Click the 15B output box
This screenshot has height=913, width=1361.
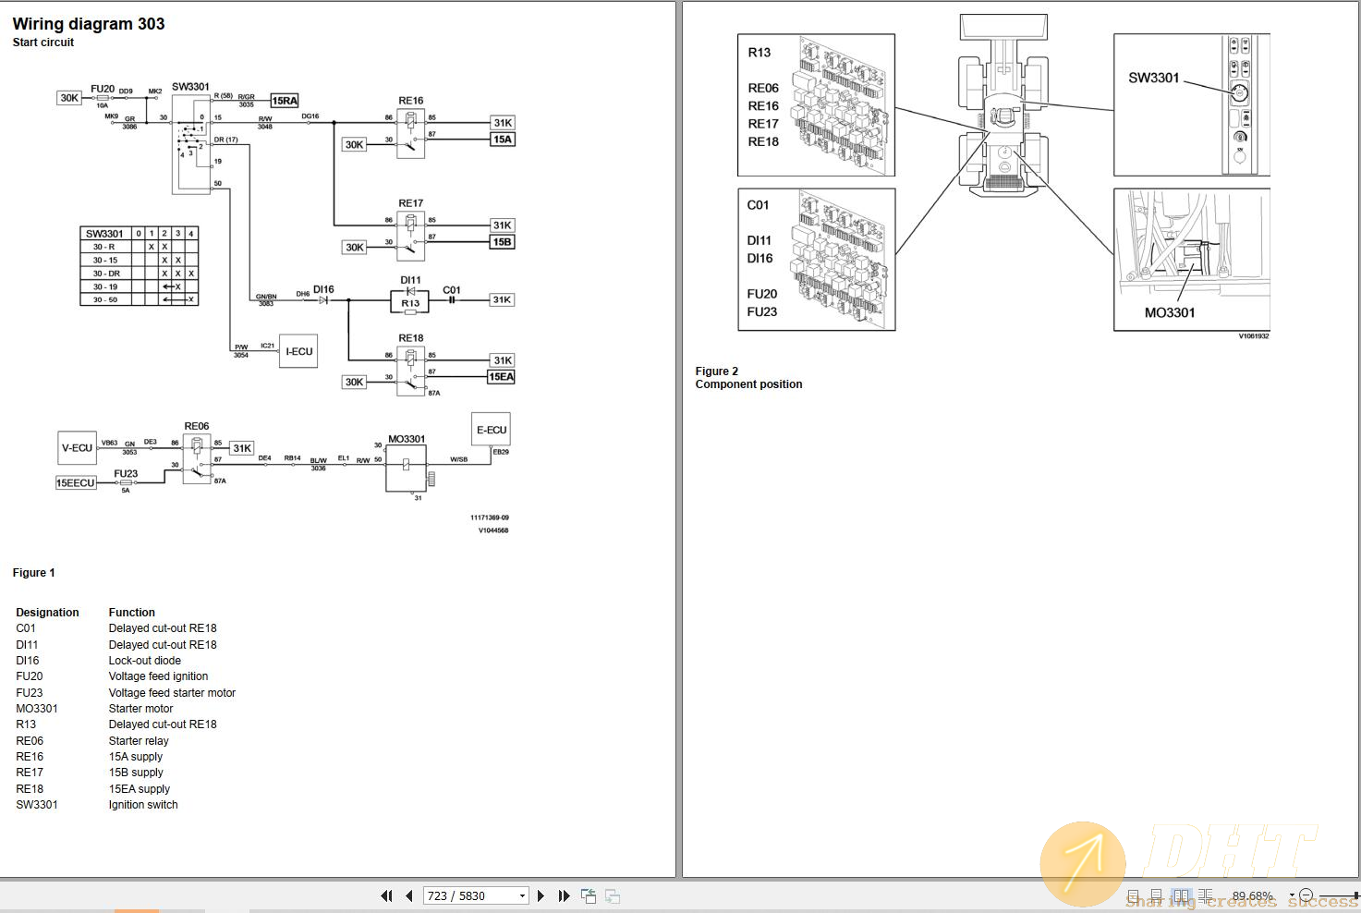[x=502, y=242]
